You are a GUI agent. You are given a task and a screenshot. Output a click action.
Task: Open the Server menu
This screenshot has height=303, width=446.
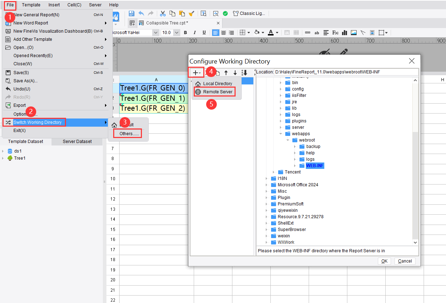click(95, 5)
